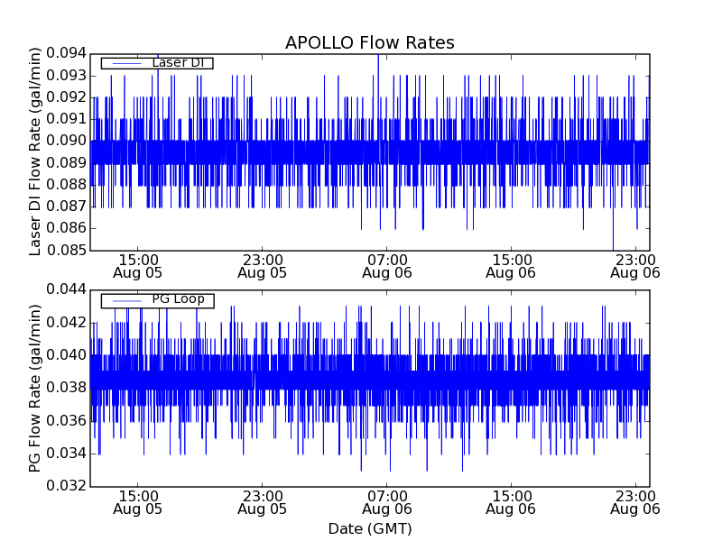Choose "23:00 Aug 05" tick under the top plot
This screenshot has height=541, width=722.
click(x=262, y=265)
